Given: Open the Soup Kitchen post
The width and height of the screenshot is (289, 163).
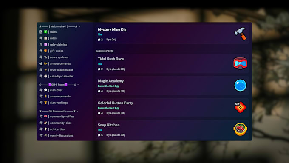Looking at the screenshot, I should pos(172,130).
